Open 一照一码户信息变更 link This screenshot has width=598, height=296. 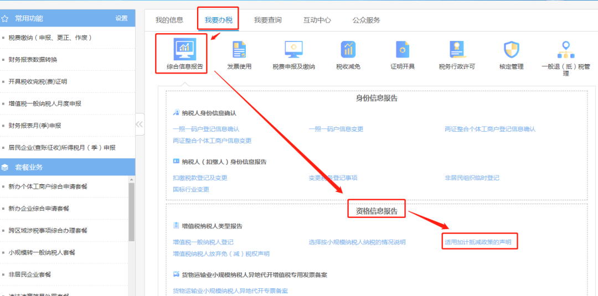(336, 129)
